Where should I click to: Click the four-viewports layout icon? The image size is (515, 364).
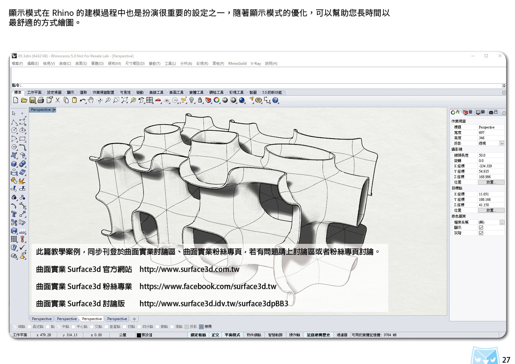(150, 100)
